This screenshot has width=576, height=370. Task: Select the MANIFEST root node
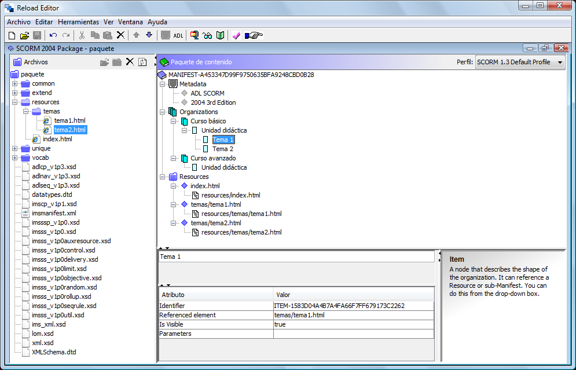point(241,75)
